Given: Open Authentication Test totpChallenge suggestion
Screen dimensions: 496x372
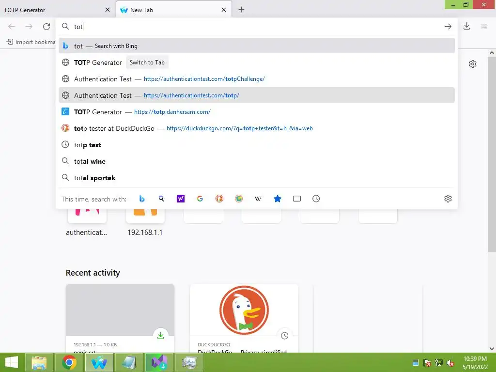Looking at the screenshot, I should pos(257,79).
